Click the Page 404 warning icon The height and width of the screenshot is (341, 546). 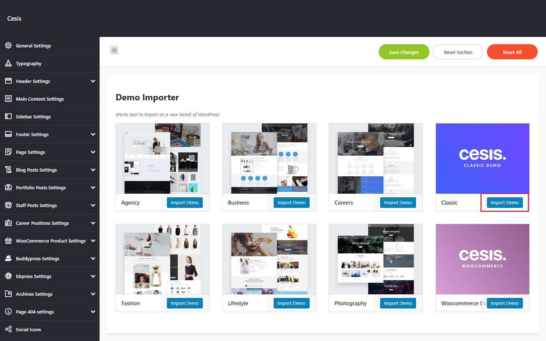point(8,312)
